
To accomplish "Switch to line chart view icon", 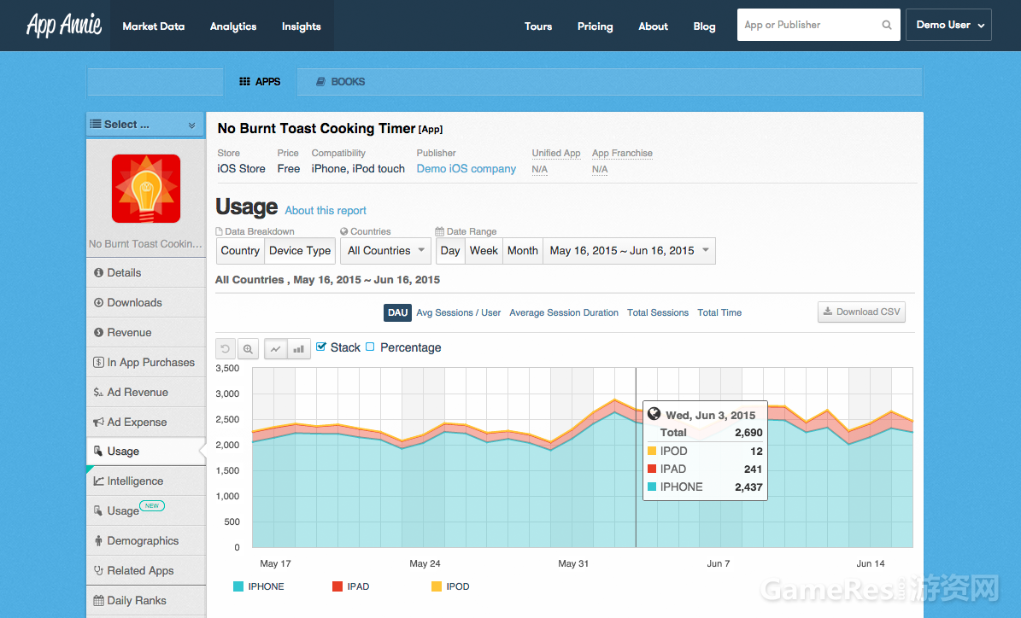I will tap(275, 348).
